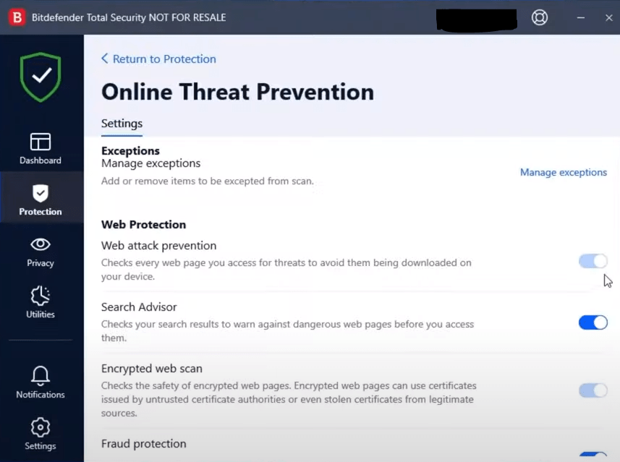Click the Web Protection section heading
The image size is (620, 462).
point(143,224)
